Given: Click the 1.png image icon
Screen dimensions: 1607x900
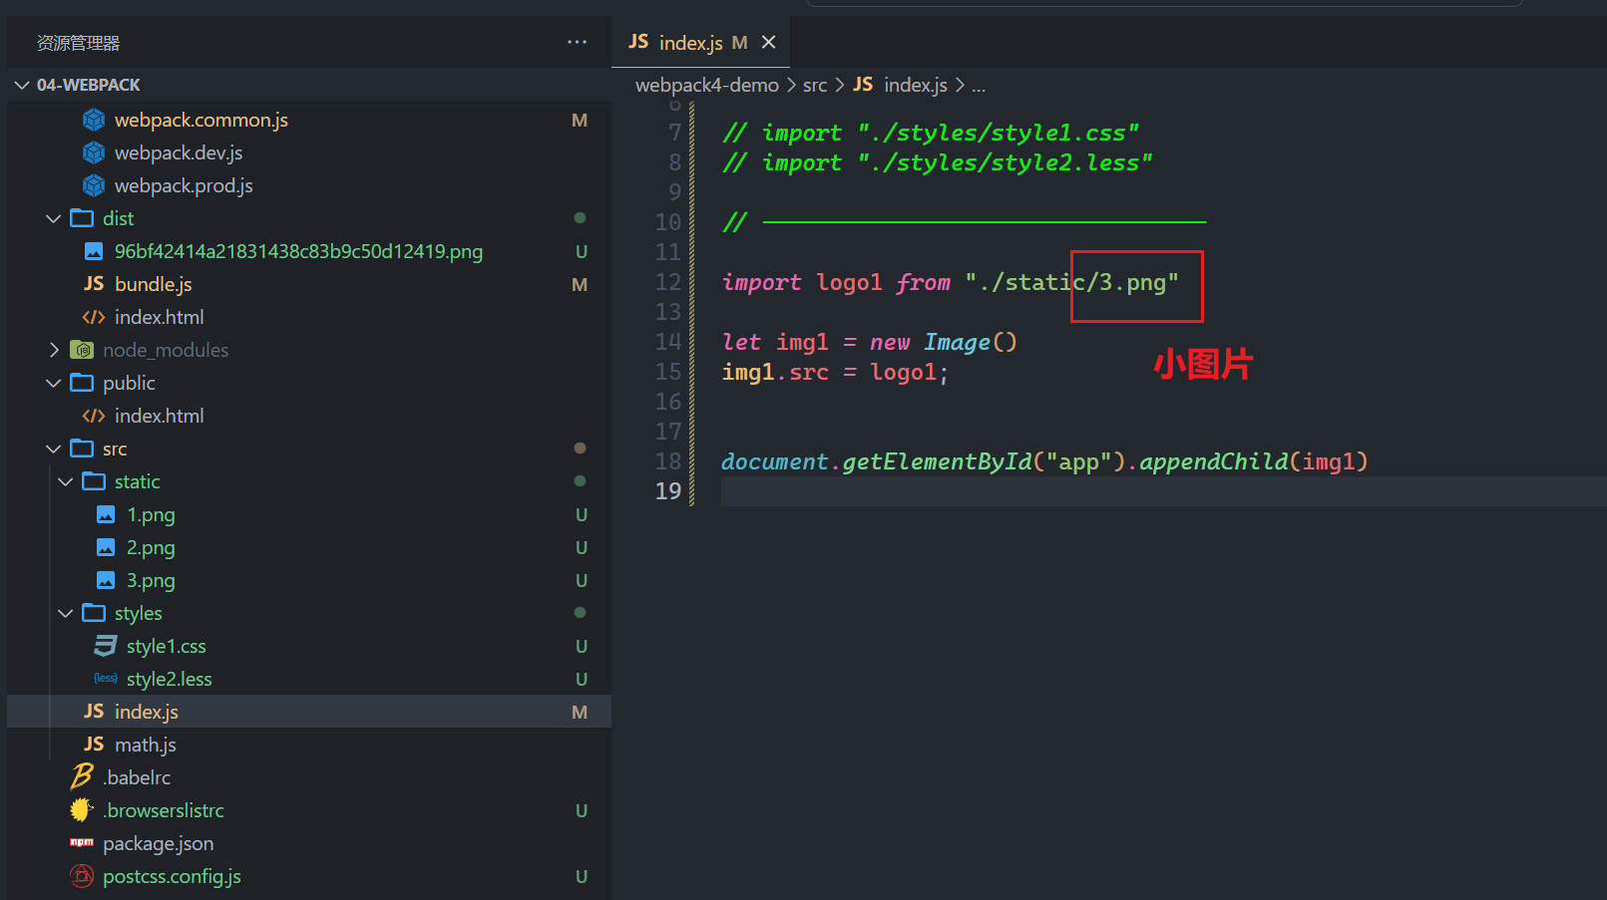Looking at the screenshot, I should (106, 514).
